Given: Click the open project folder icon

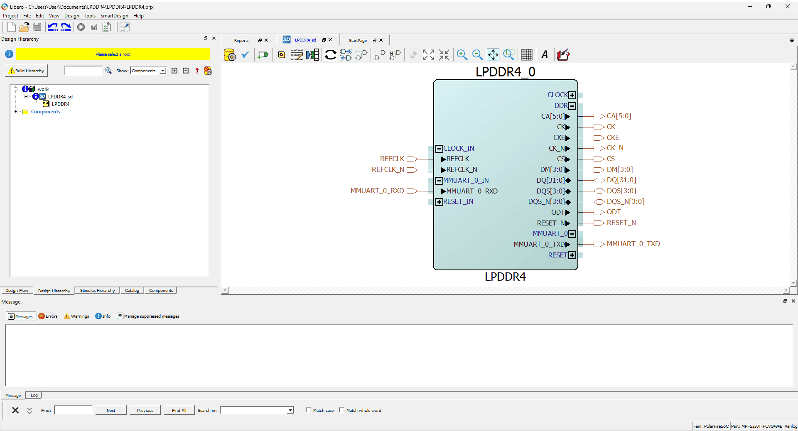Looking at the screenshot, I should tap(24, 27).
